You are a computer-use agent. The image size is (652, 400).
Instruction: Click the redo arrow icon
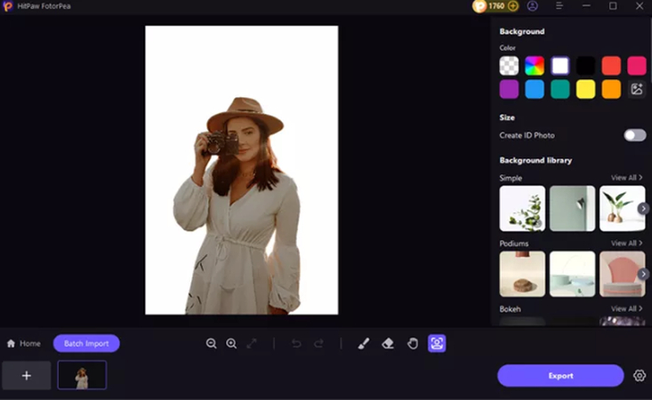(319, 343)
